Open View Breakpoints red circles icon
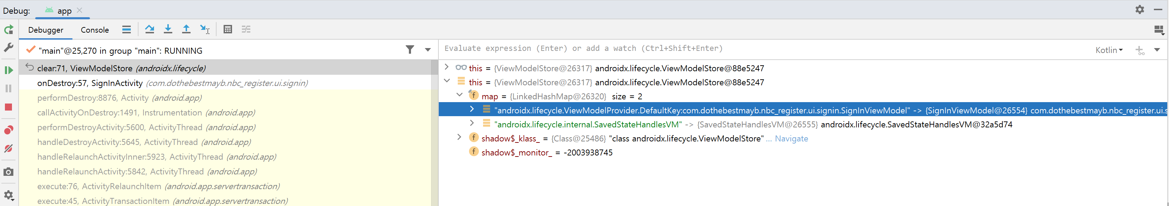 click(9, 131)
